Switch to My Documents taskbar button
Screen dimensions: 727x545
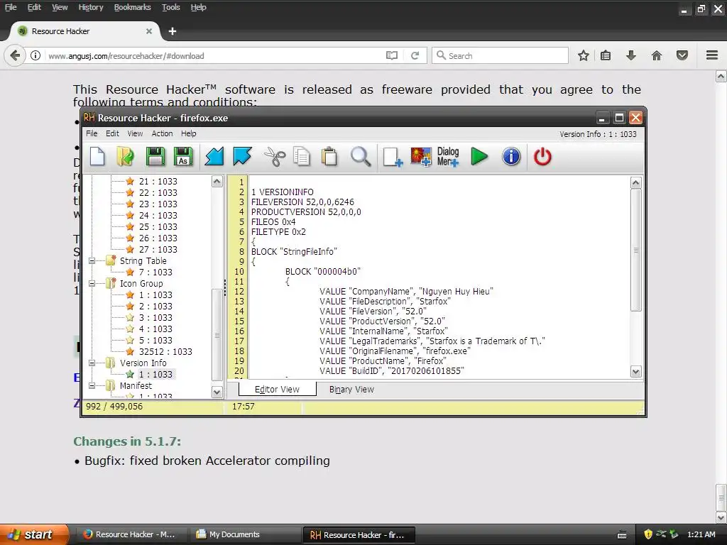click(x=246, y=534)
